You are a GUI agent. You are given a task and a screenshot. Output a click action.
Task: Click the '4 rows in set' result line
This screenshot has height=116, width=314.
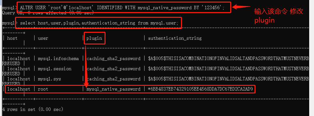[33, 109]
